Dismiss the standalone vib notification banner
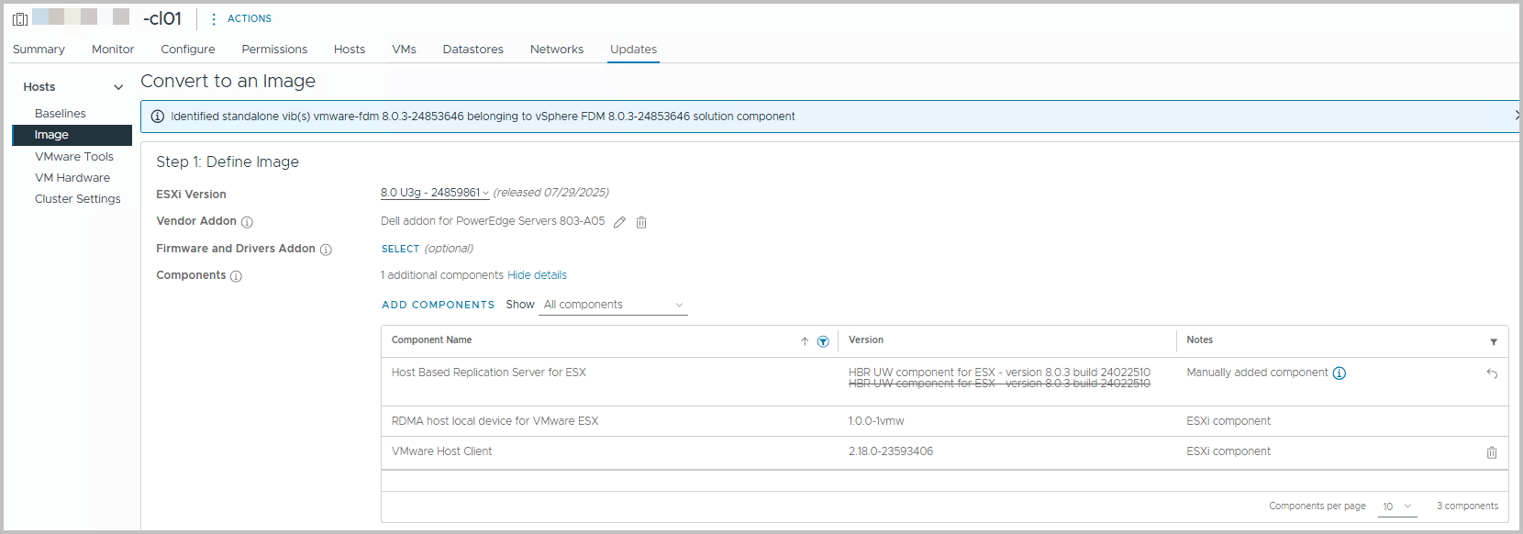Viewport: 1523px width, 534px height. point(1517,116)
